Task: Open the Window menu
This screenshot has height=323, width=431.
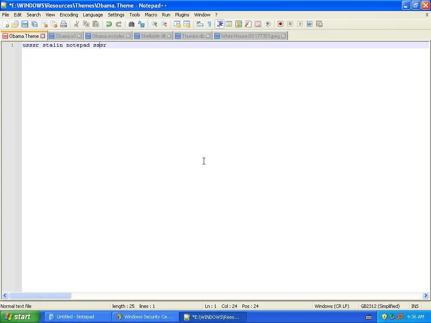Action: click(x=202, y=15)
